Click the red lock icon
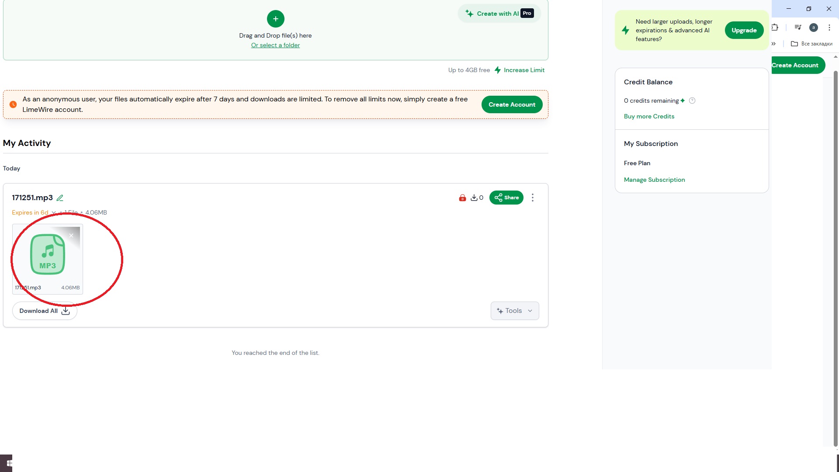Image resolution: width=839 pixels, height=472 pixels. click(x=462, y=198)
